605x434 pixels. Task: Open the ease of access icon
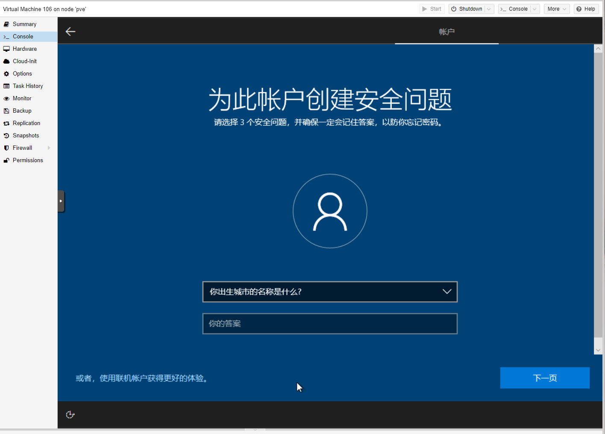pyautogui.click(x=70, y=415)
